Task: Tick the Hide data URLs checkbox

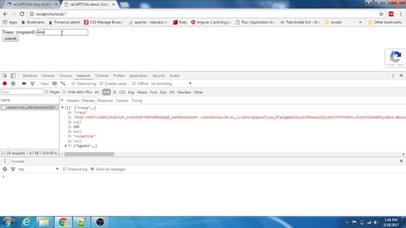Action: tap(65, 92)
